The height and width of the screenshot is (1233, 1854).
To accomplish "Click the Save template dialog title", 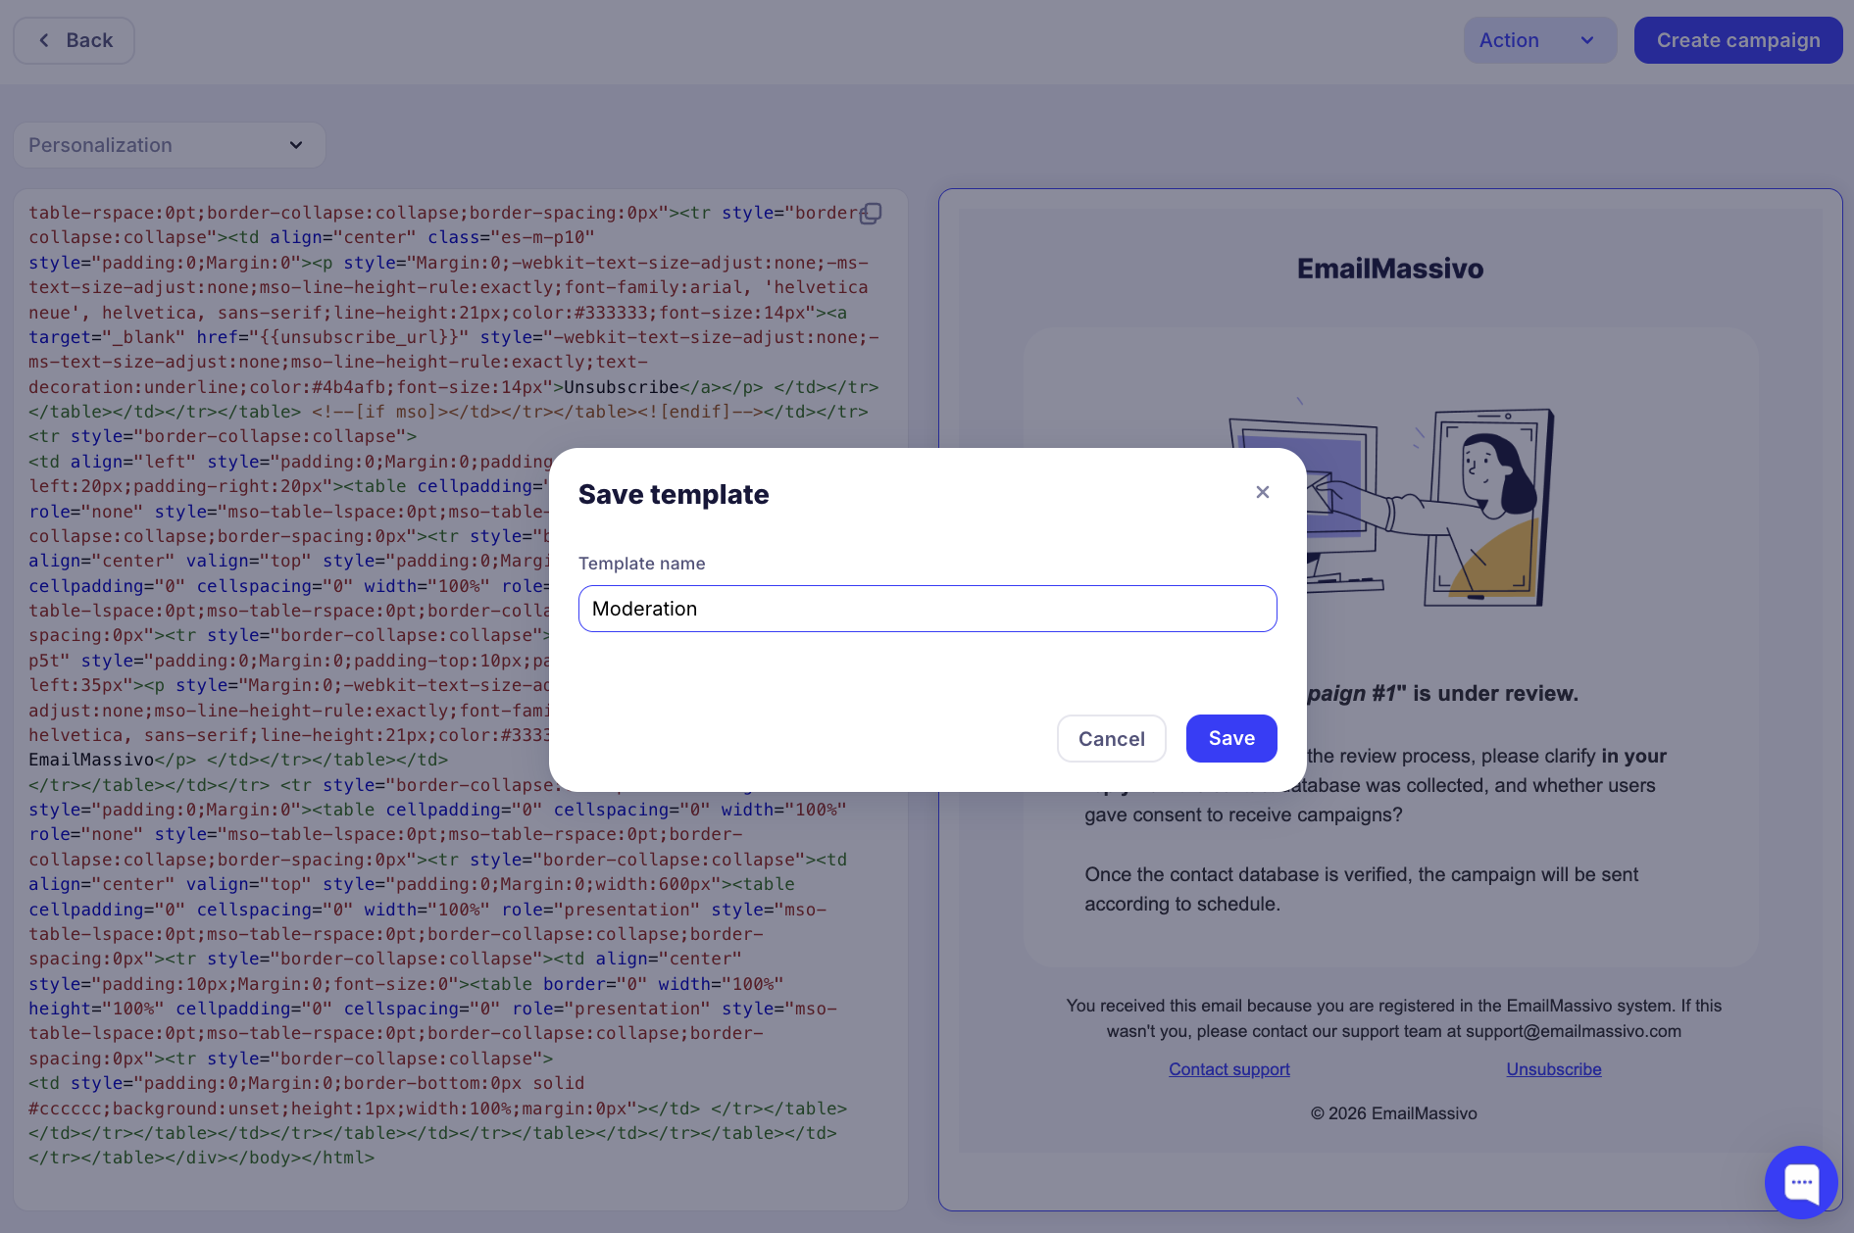I will pos(674,494).
